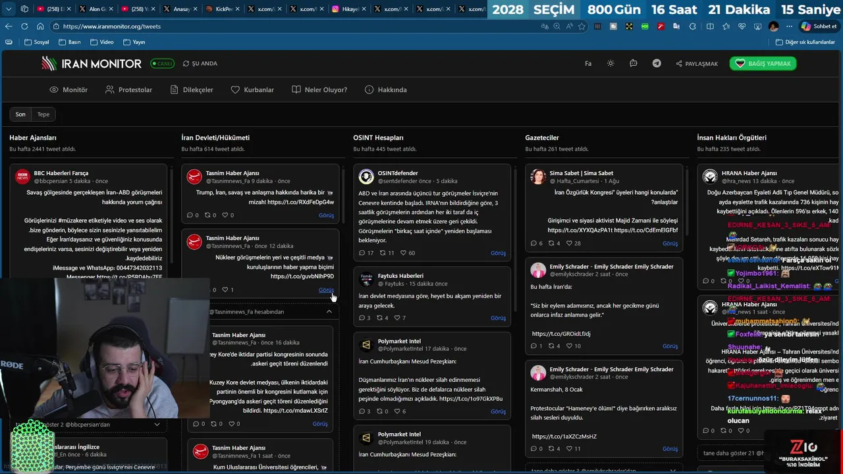The height and width of the screenshot is (474, 843).
Task: Click the OSINT Hesapları column heading
Action: pos(378,138)
